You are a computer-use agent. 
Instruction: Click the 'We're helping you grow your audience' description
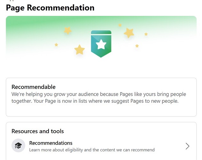point(99,98)
